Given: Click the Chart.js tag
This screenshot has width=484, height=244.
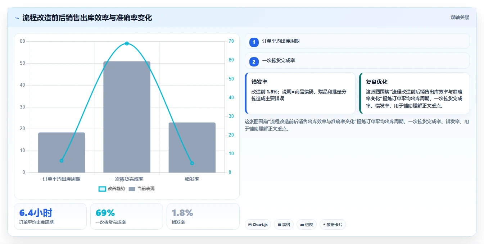Looking at the screenshot, I should click(258, 225).
